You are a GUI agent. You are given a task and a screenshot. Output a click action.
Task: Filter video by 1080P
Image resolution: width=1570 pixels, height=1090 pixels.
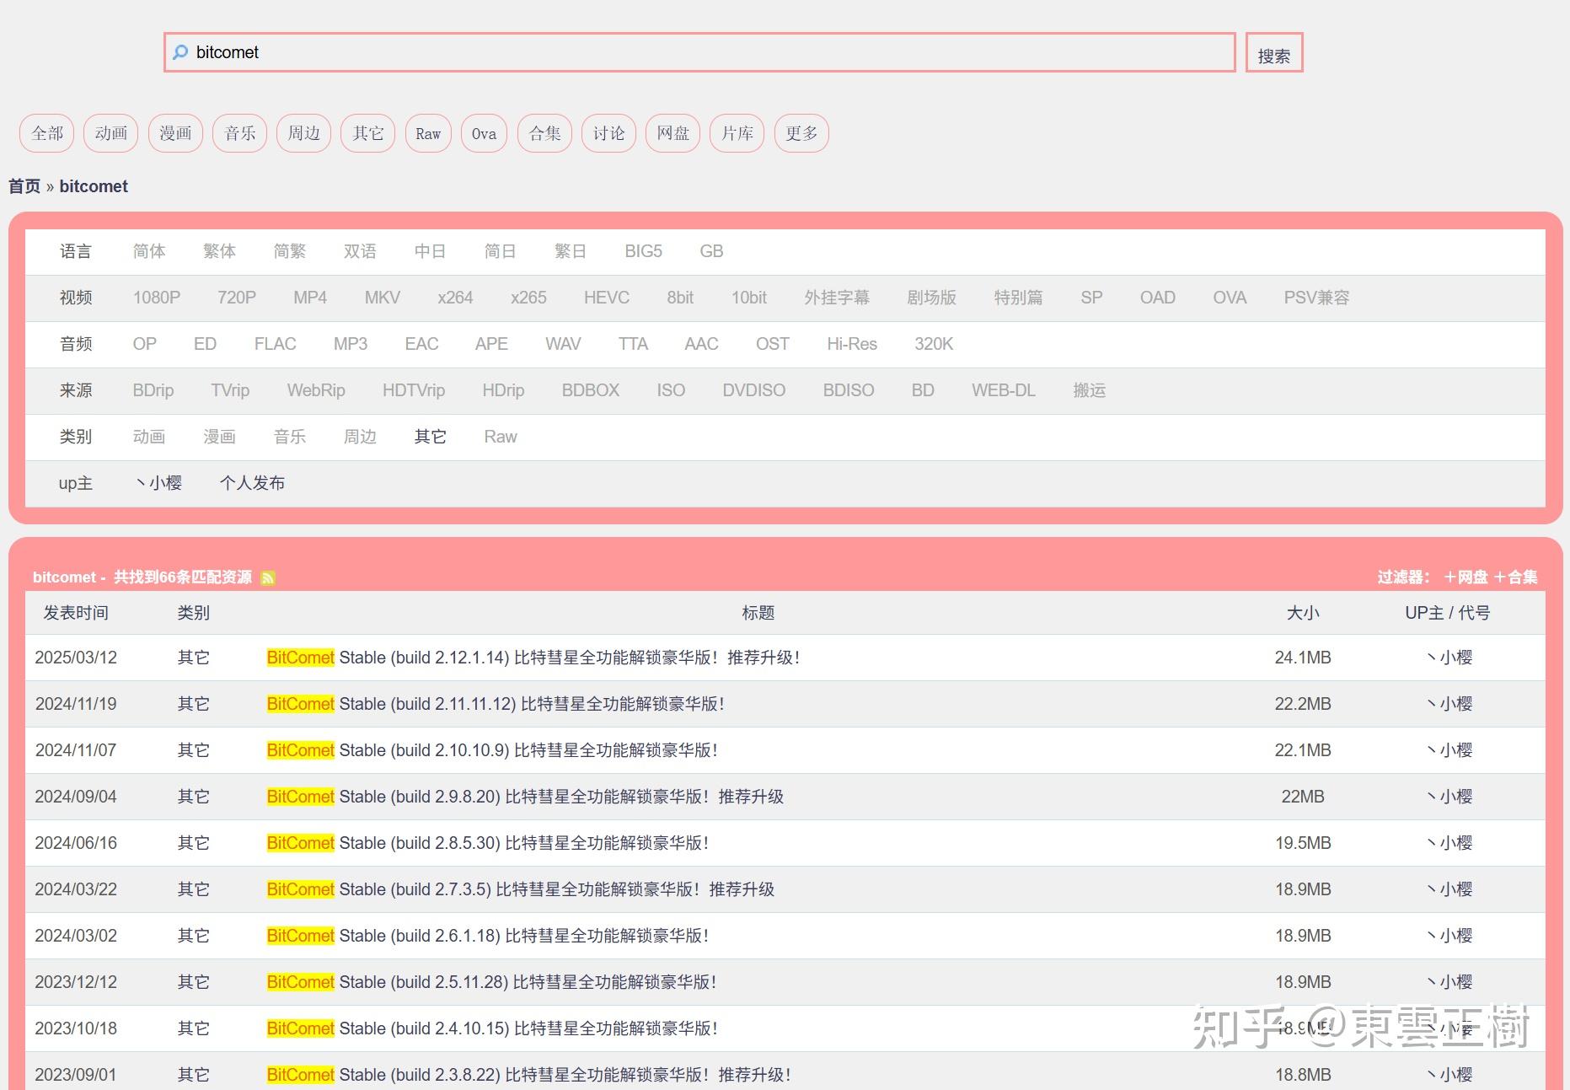click(157, 298)
